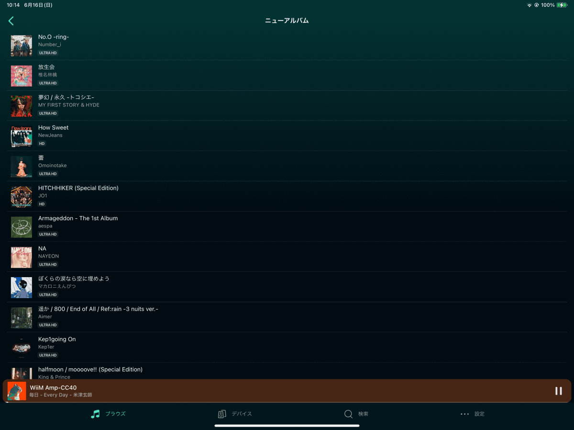Open the Devices tab (デバイス)
The image size is (574, 430).
(234, 414)
